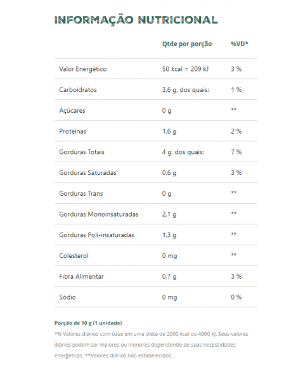Click the Colesterol row label
Image resolution: width=303 pixels, height=372 pixels.
pyautogui.click(x=74, y=256)
